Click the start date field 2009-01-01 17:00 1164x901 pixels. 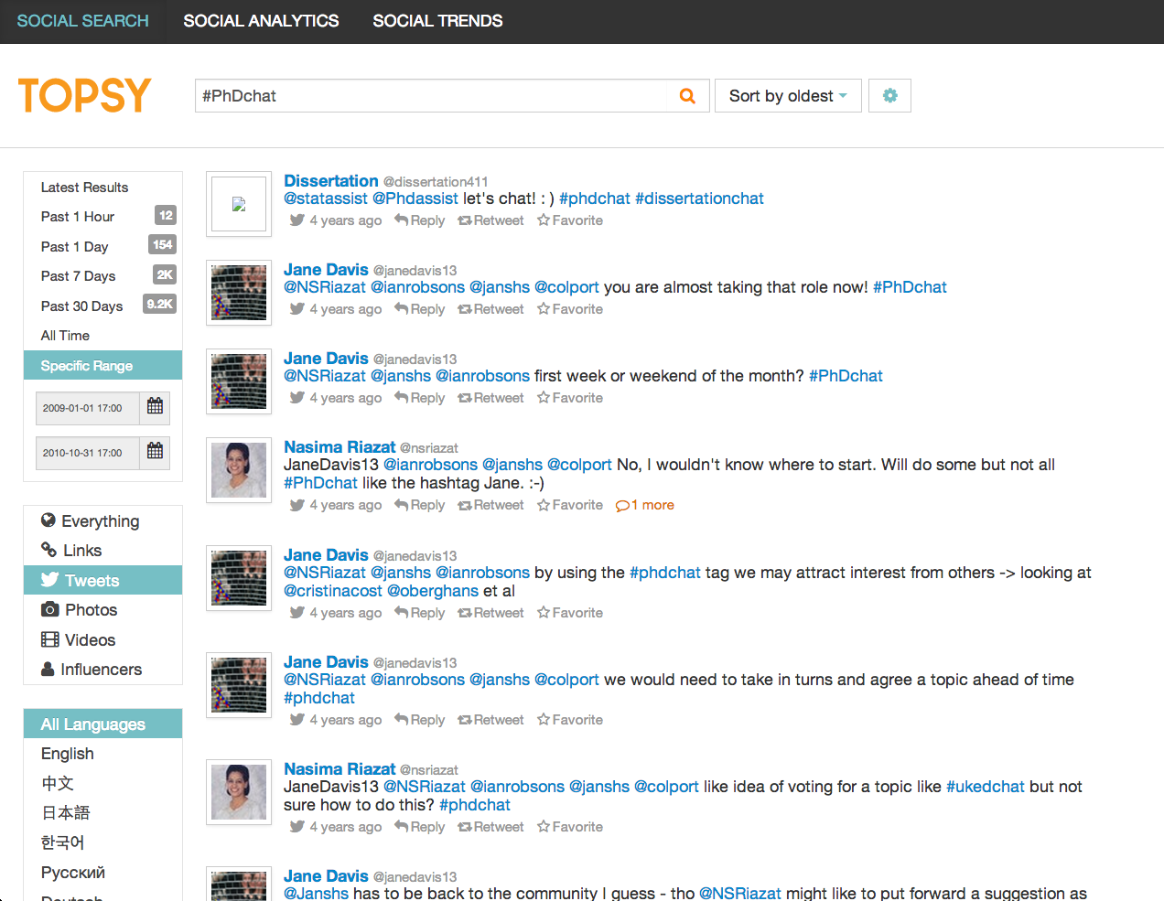88,408
